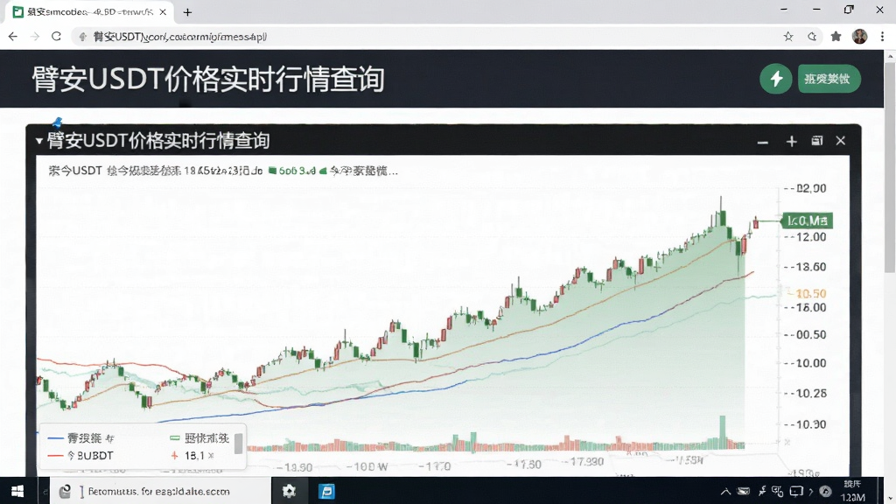Open the blue app icon on taskbar
The width and height of the screenshot is (896, 504).
pyautogui.click(x=327, y=492)
